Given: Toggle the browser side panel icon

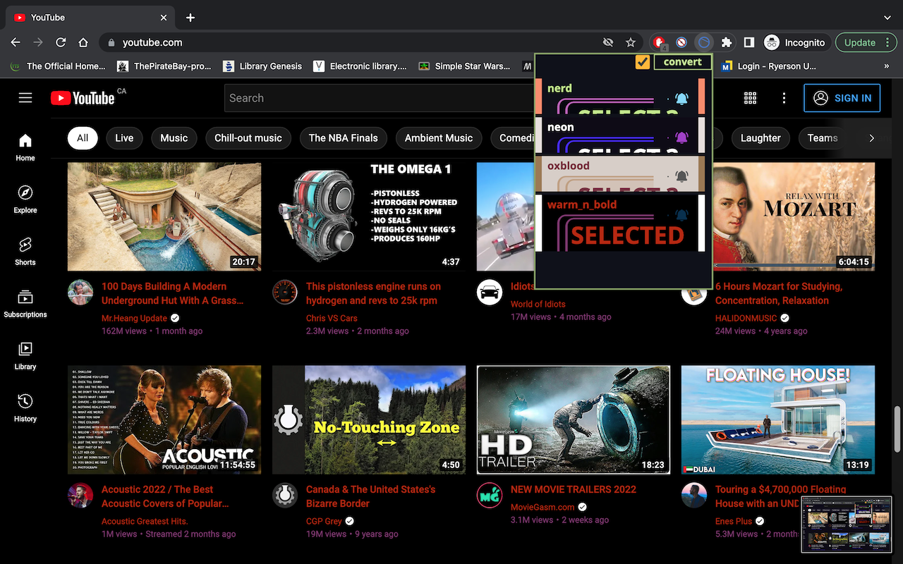Looking at the screenshot, I should pos(749,42).
